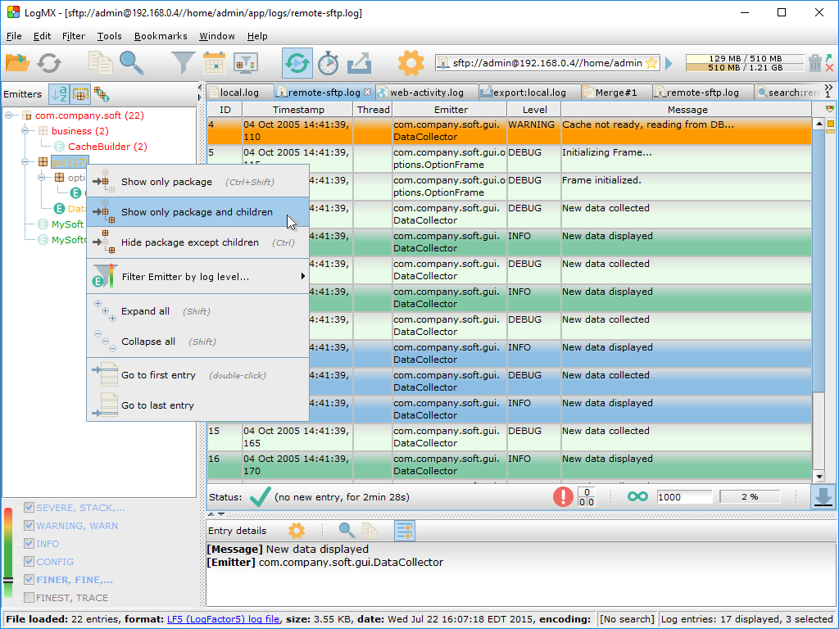The height and width of the screenshot is (629, 839).
Task: Click the stopwatch timer toolbar icon
Action: (x=328, y=63)
